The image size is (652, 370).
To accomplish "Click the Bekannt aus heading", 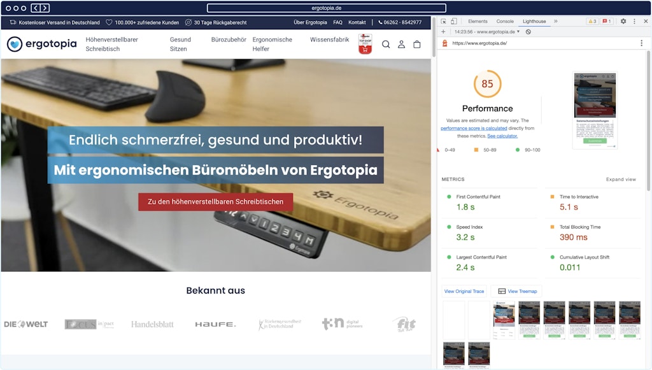I will [x=215, y=290].
